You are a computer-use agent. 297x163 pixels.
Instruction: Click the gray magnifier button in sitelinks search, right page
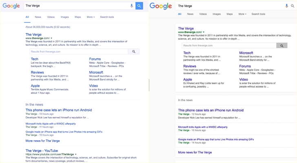(282, 46)
